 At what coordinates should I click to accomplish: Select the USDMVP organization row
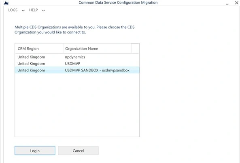77,64
